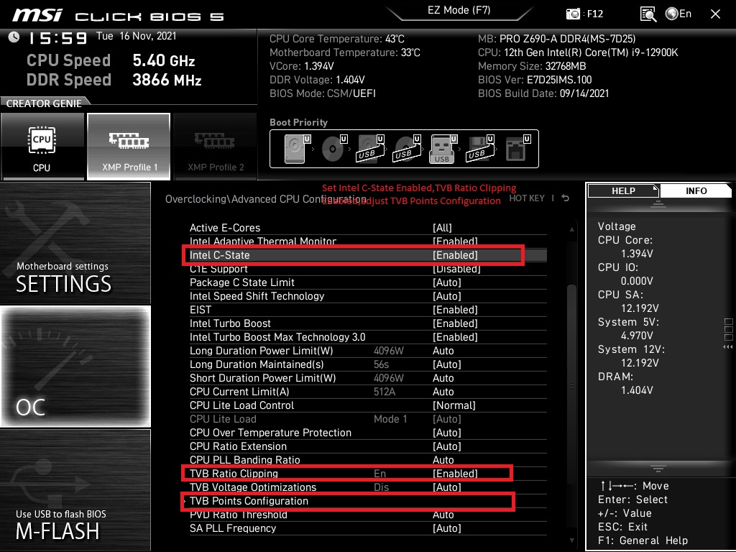The width and height of the screenshot is (736, 552).
Task: Toggle the CPU Creator Genie button
Action: click(x=42, y=146)
